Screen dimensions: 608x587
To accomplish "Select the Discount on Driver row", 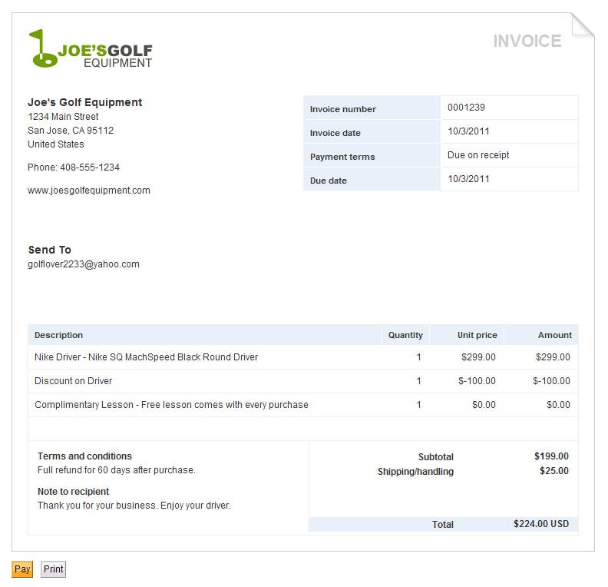I will (74, 381).
